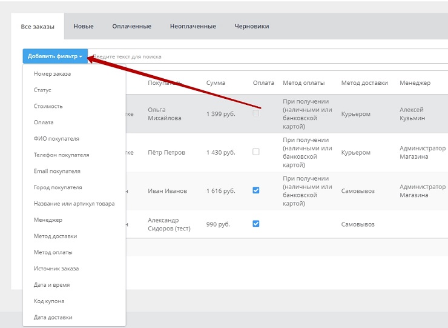Choose Код купона from filter menu
This screenshot has width=448, height=328.
[x=49, y=301]
